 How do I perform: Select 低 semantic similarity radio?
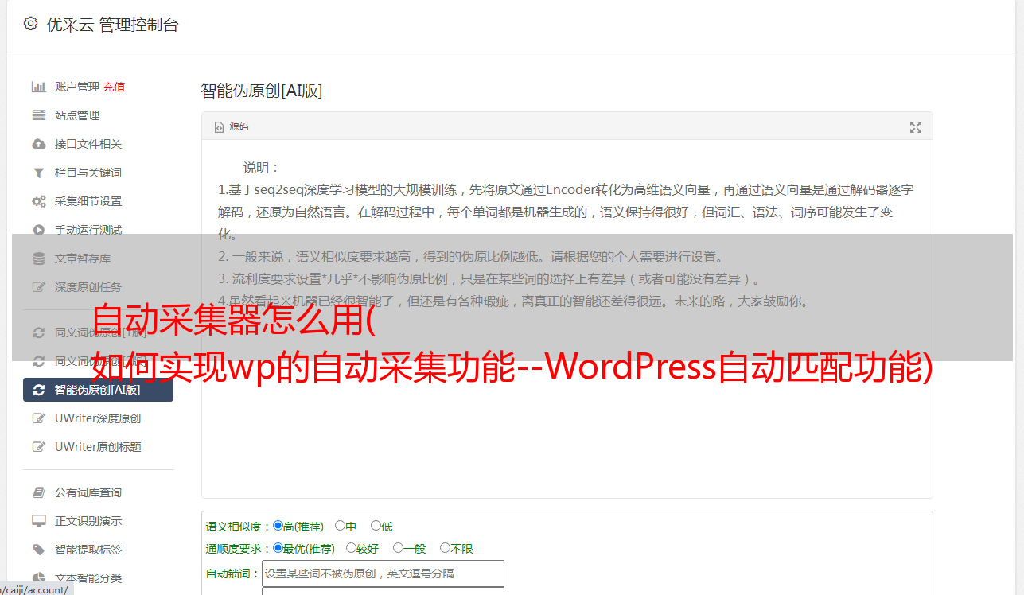pos(376,526)
